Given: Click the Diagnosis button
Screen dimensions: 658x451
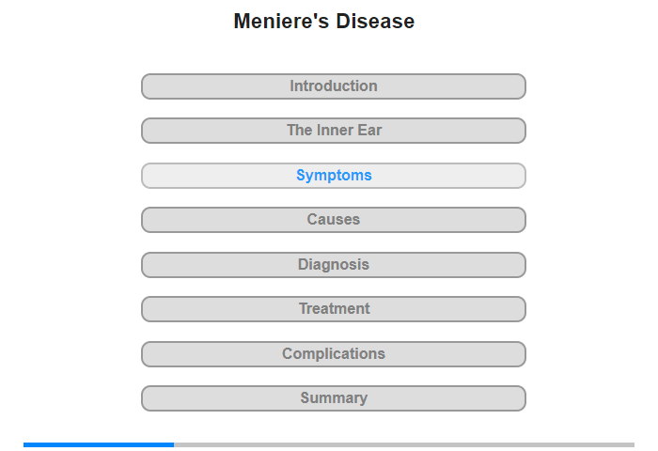Looking at the screenshot, I should [334, 265].
